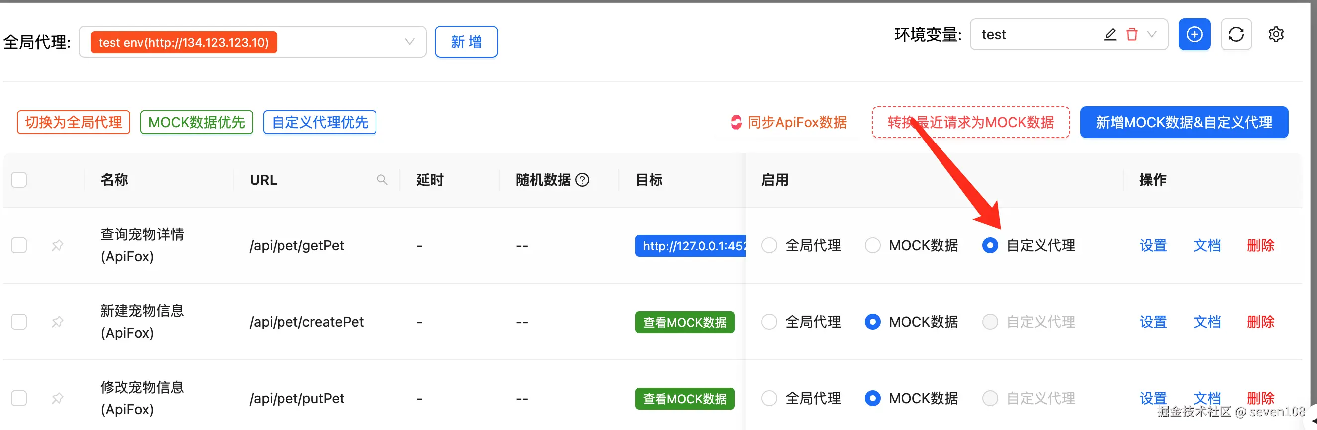Toggle the select-all checkbox in table header

point(19,180)
